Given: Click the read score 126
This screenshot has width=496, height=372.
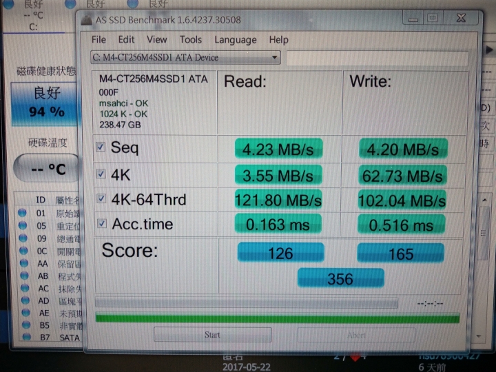Looking at the screenshot, I should (280, 252).
